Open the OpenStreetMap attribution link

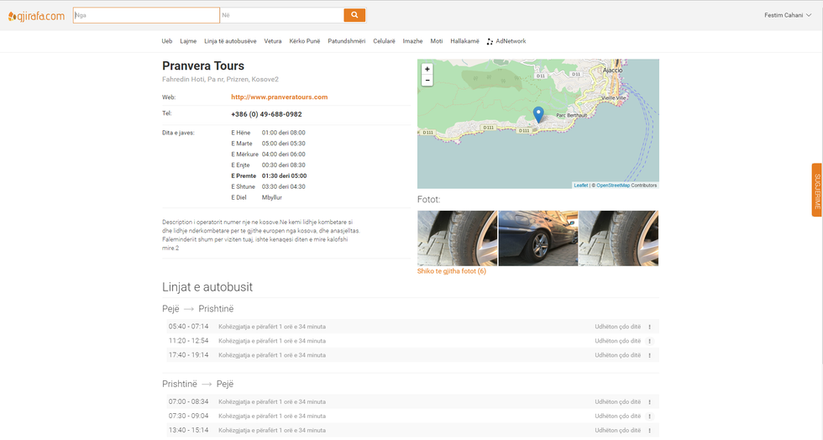[x=611, y=186]
